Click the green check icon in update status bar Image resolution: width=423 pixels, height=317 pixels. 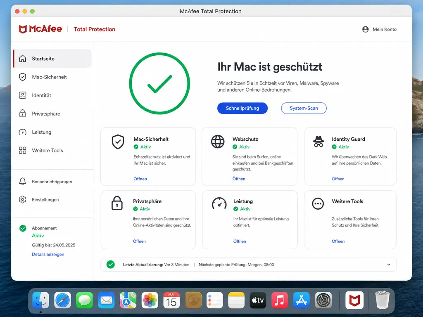pos(111,265)
